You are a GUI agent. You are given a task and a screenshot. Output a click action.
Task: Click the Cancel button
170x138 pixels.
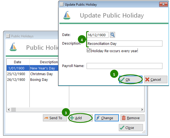pos(156,79)
